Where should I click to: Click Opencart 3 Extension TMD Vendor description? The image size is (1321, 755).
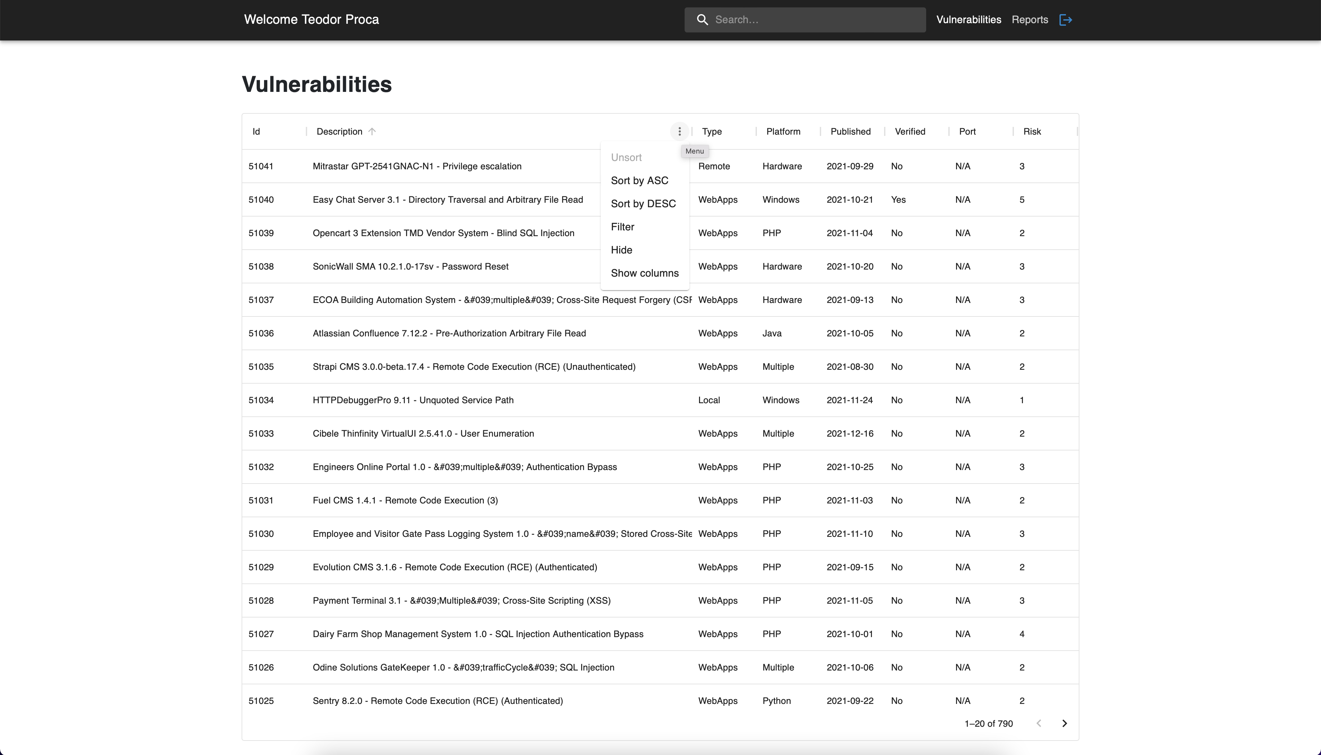tap(443, 233)
